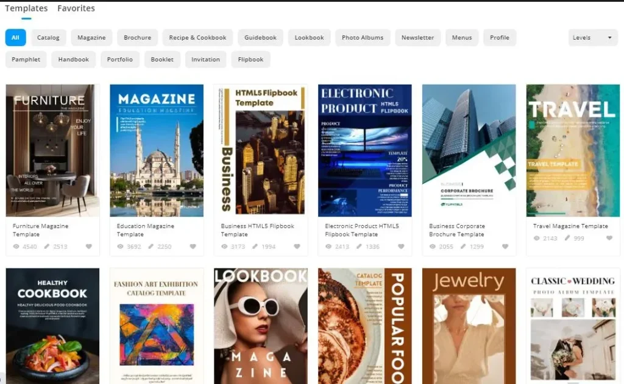Switch to the Favorites tab
The image size is (624, 384).
tap(76, 9)
